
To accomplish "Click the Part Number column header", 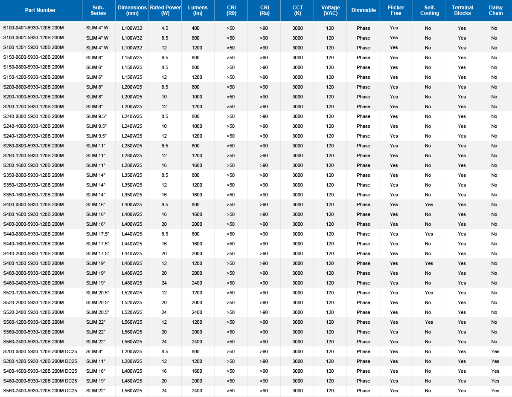I will click(x=41, y=10).
